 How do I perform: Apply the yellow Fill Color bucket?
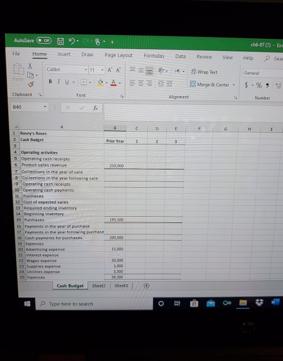(x=101, y=83)
